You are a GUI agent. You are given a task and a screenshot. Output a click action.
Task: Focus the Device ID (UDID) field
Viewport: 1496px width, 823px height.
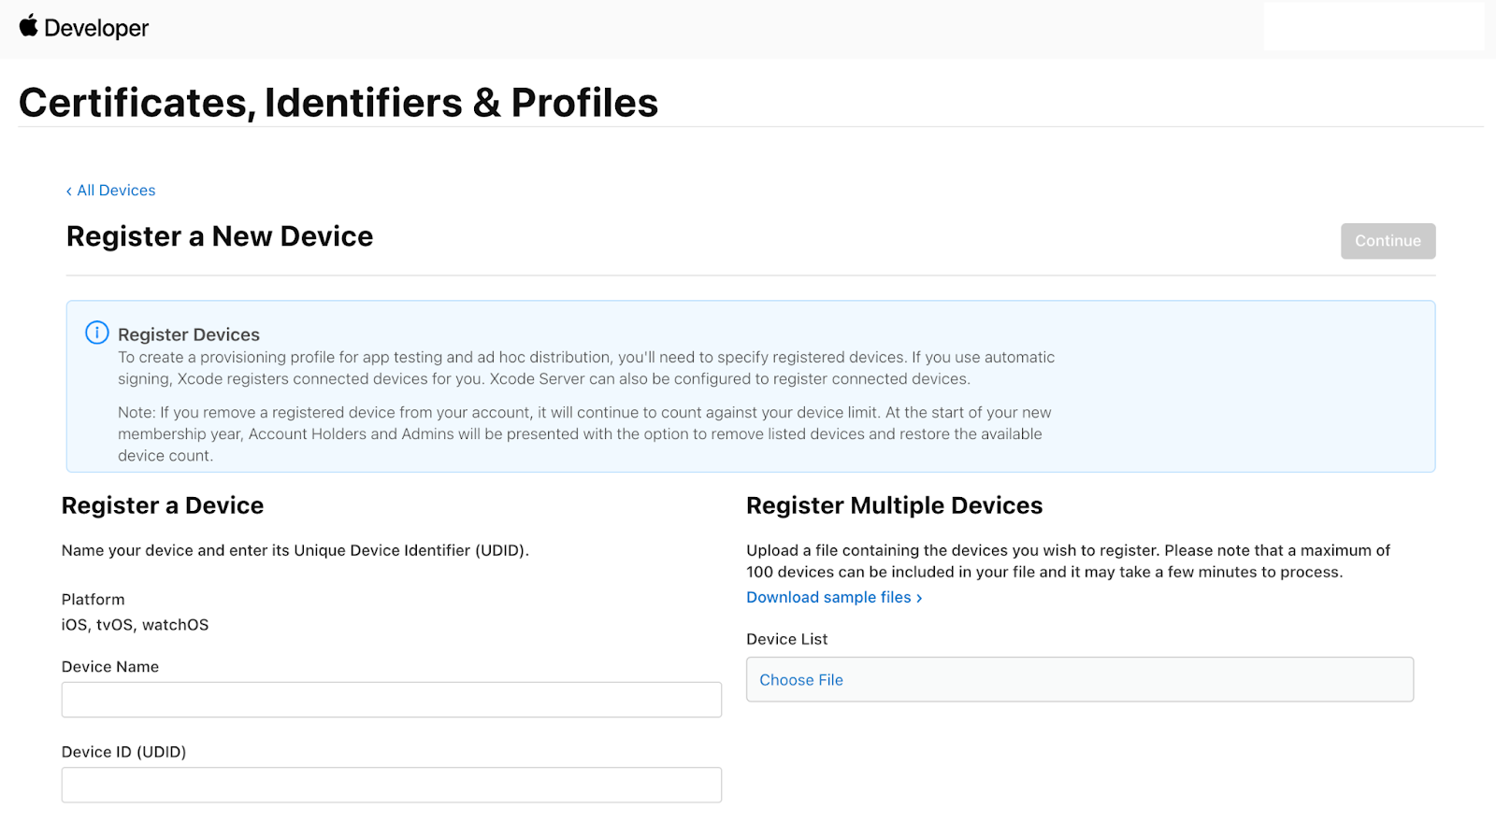click(391, 785)
